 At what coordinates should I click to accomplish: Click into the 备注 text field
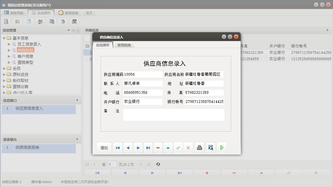173,115
